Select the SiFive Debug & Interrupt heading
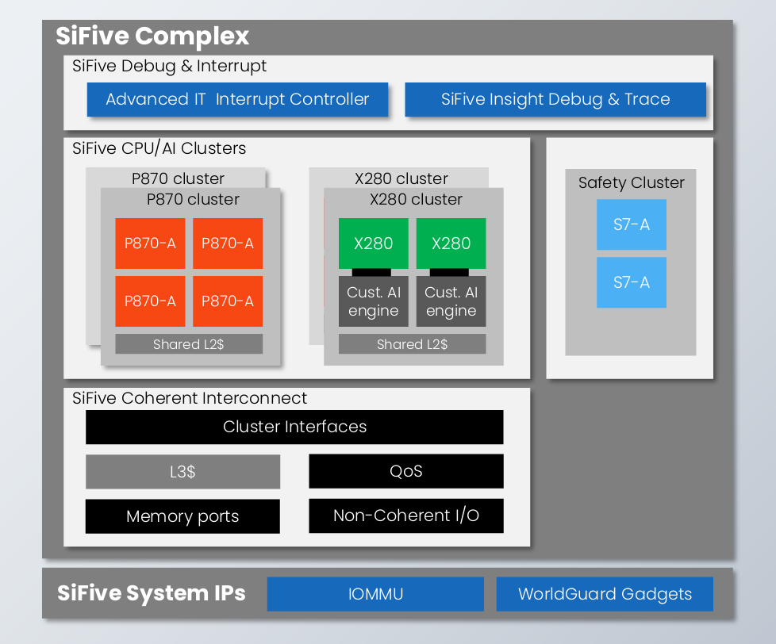Viewport: 776px width, 644px height. tap(169, 67)
